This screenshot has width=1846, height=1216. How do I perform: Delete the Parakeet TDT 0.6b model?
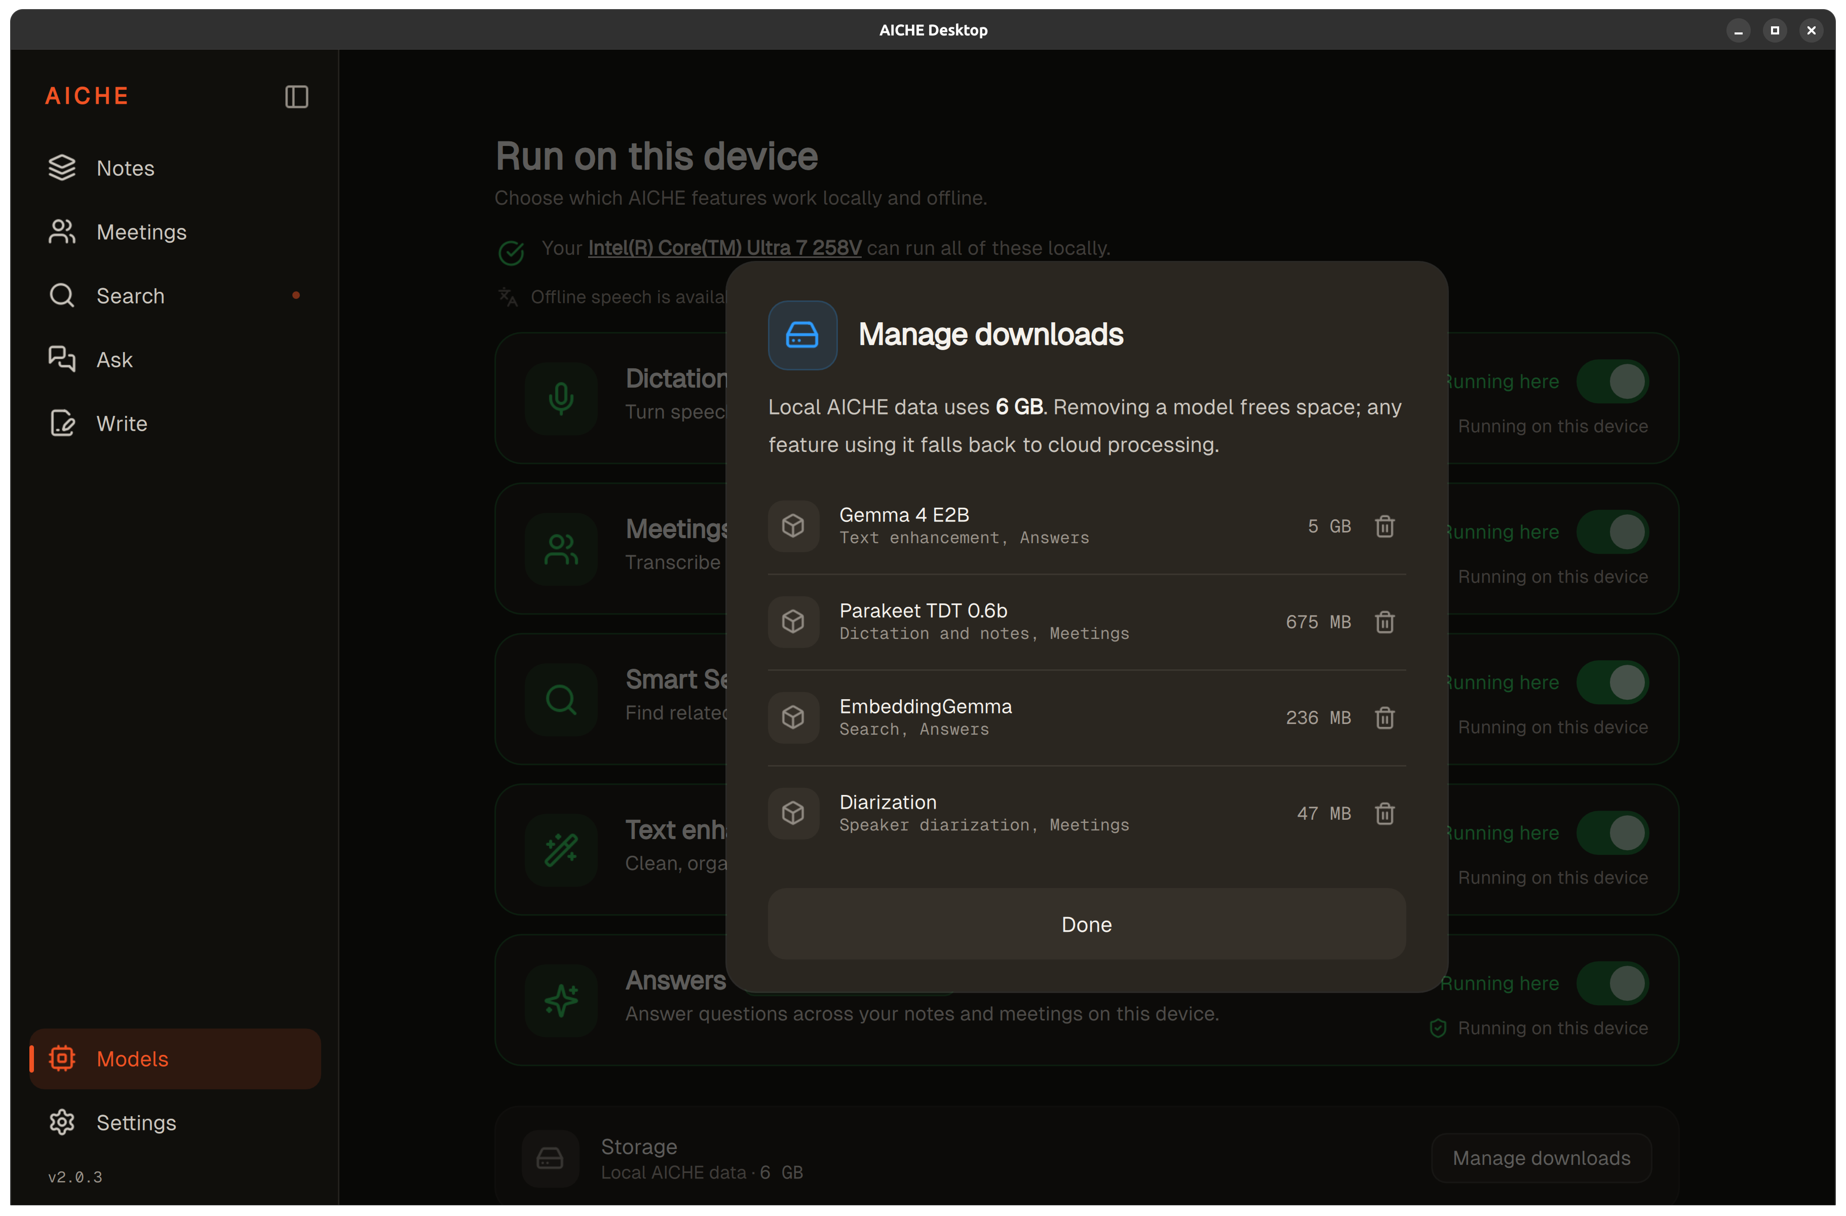point(1384,622)
